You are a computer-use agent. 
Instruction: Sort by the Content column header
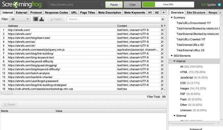click(138, 26)
